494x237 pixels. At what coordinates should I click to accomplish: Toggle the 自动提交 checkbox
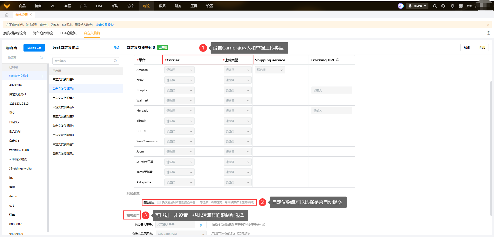[159, 202]
